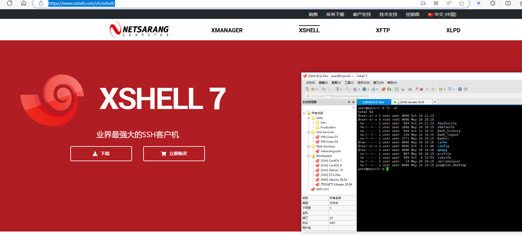Collapse the Workspace folder
Viewport: 522px width, 244px height.
(x=309, y=156)
